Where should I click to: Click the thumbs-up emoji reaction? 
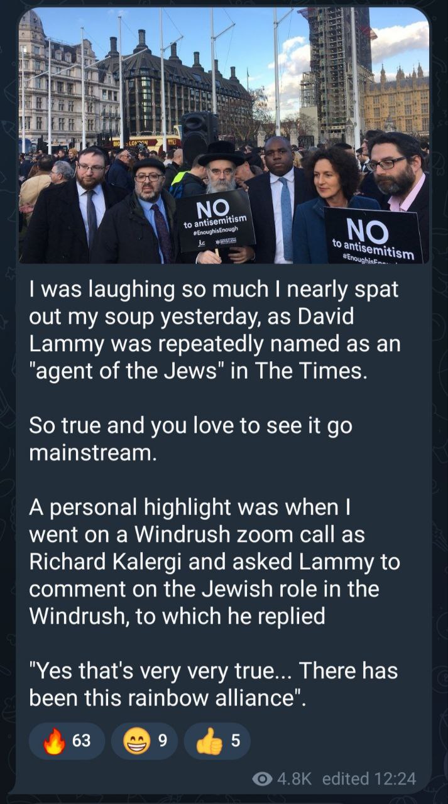209,741
